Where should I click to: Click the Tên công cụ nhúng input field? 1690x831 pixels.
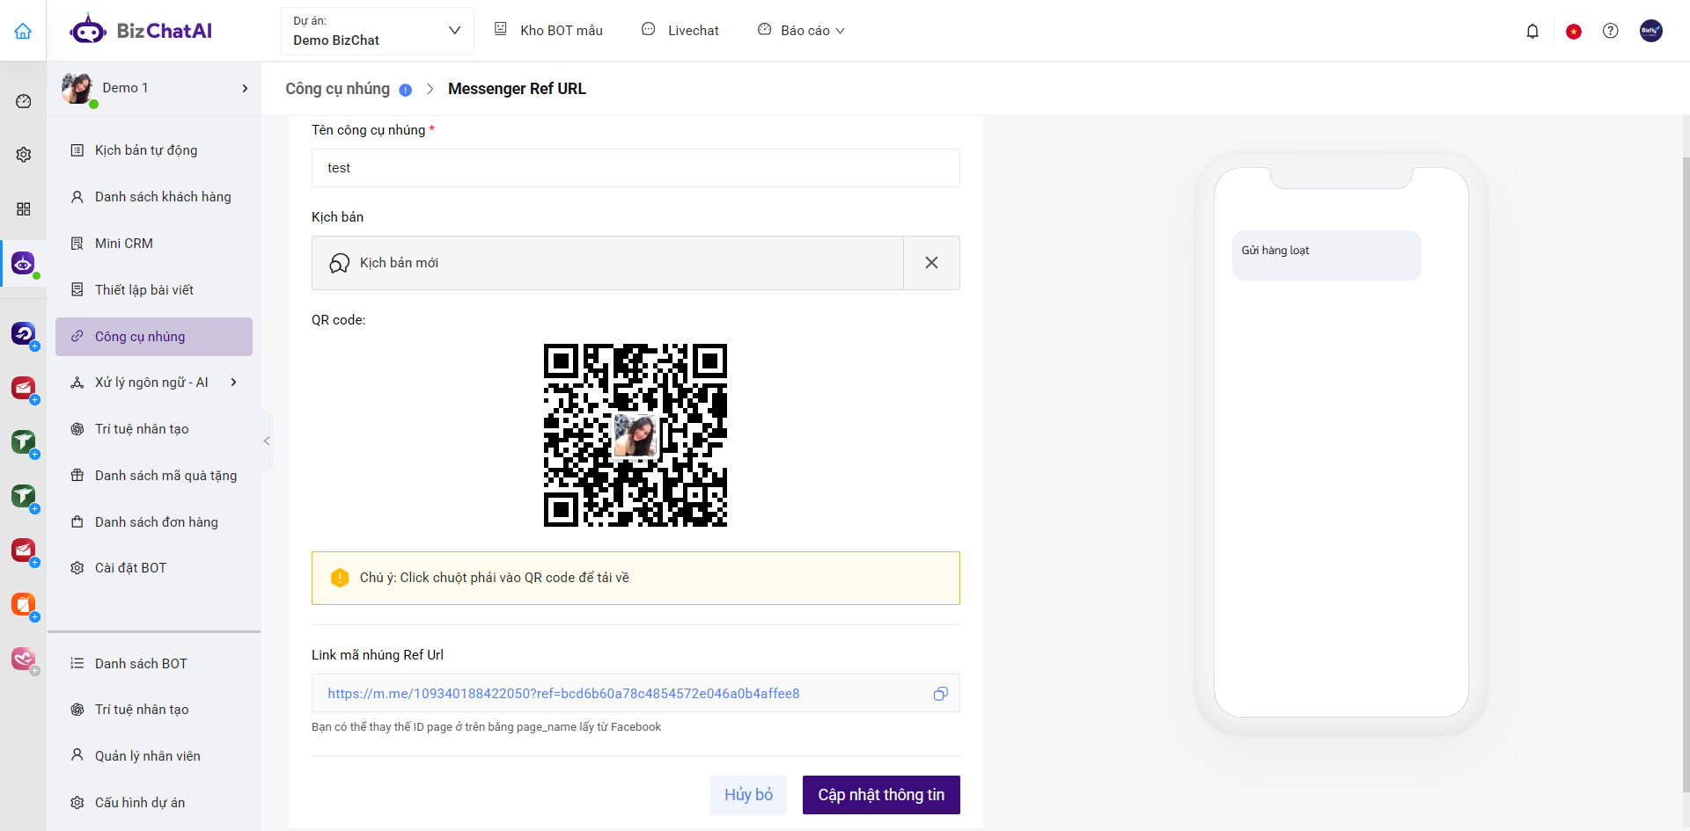636,168
